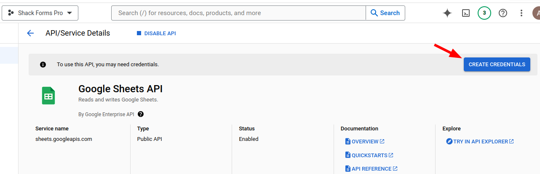This screenshot has height=174, width=540.
Task: Click help icon beside Google Enterprise API
Action: click(141, 114)
